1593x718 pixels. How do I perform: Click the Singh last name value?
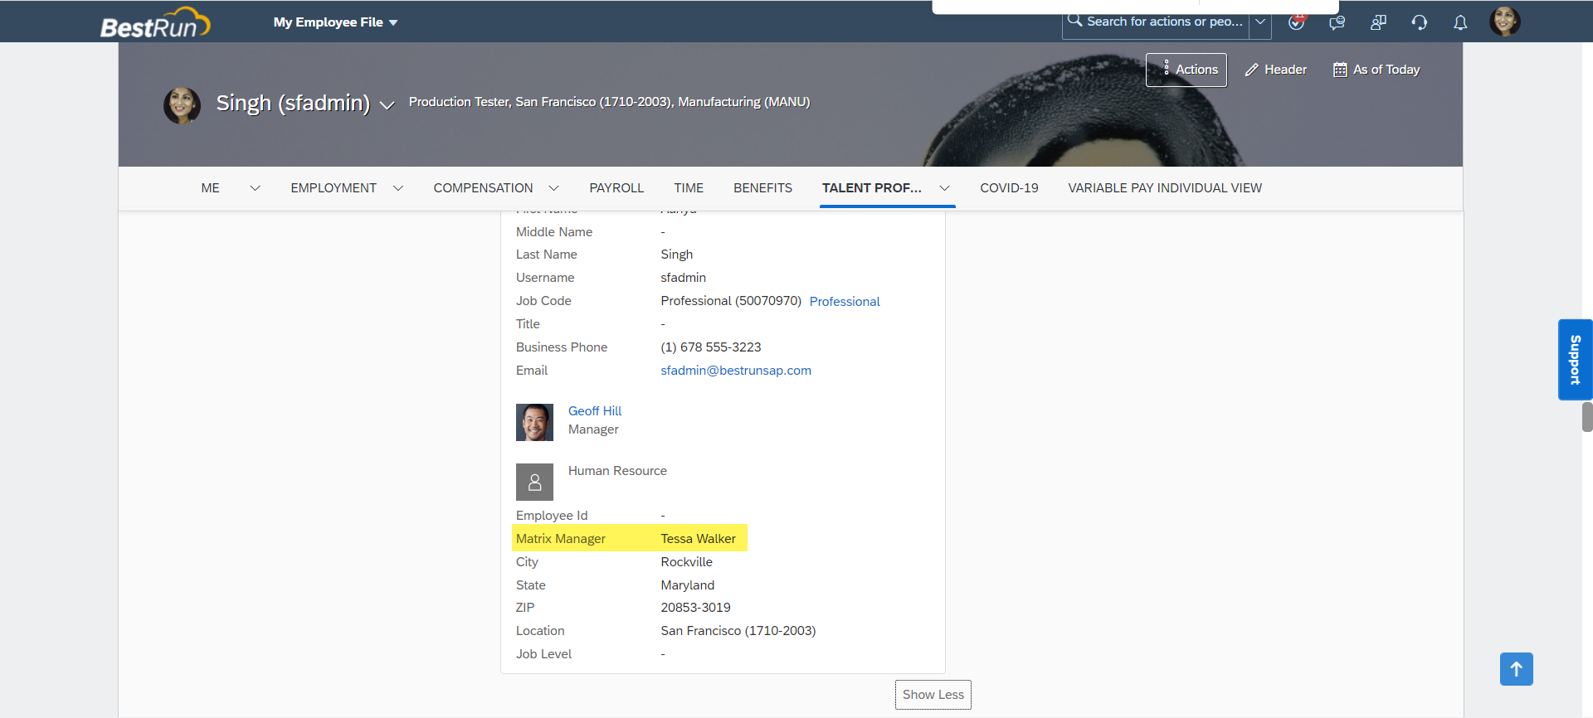pos(676,255)
